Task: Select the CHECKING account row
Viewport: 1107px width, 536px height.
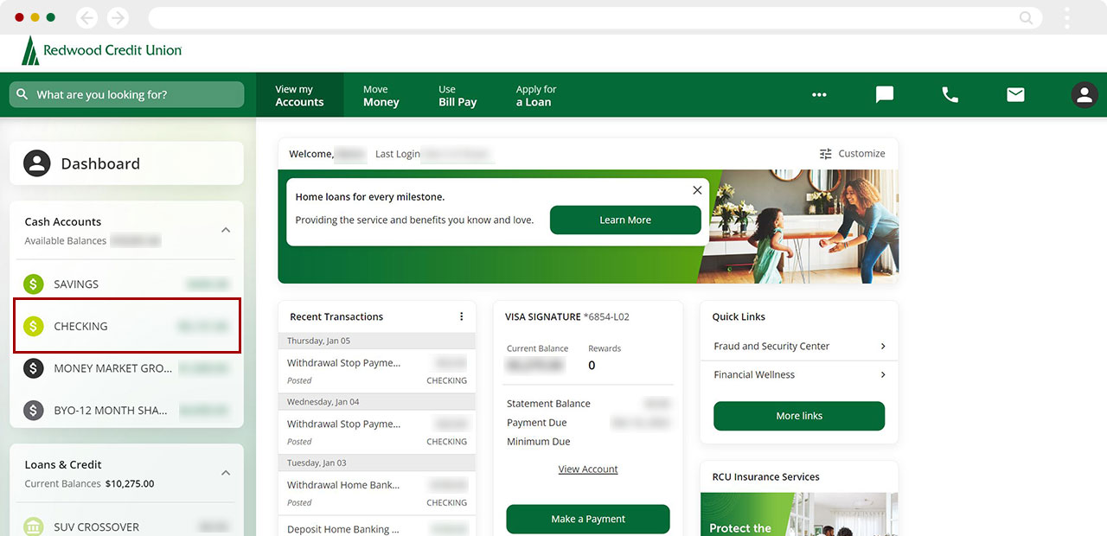Action: tap(126, 326)
